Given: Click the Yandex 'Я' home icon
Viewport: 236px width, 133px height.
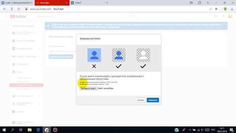Looking at the screenshot, I should pyautogui.click(x=12, y=9).
